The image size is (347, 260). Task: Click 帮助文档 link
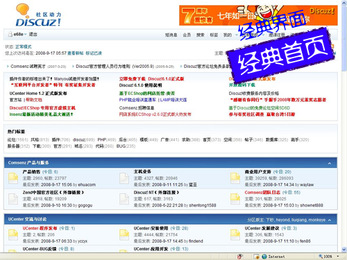pyautogui.click(x=34, y=100)
